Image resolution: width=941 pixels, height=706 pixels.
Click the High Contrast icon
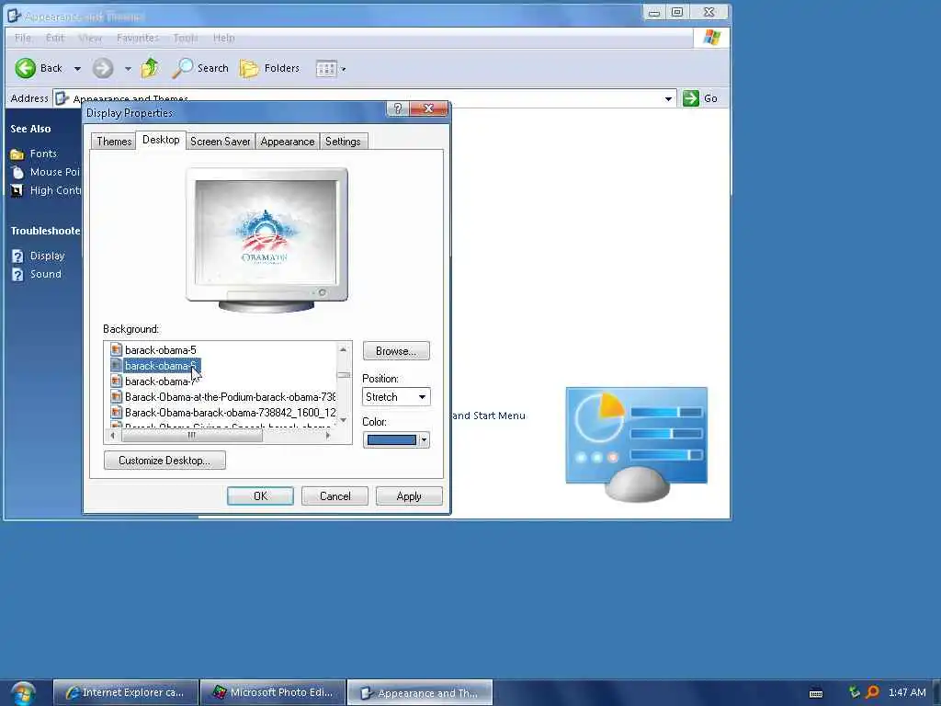[x=17, y=191]
